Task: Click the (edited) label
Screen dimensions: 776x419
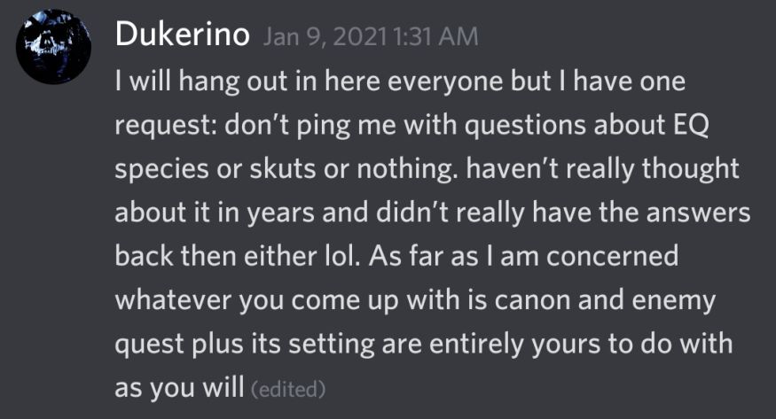Action: (289, 388)
